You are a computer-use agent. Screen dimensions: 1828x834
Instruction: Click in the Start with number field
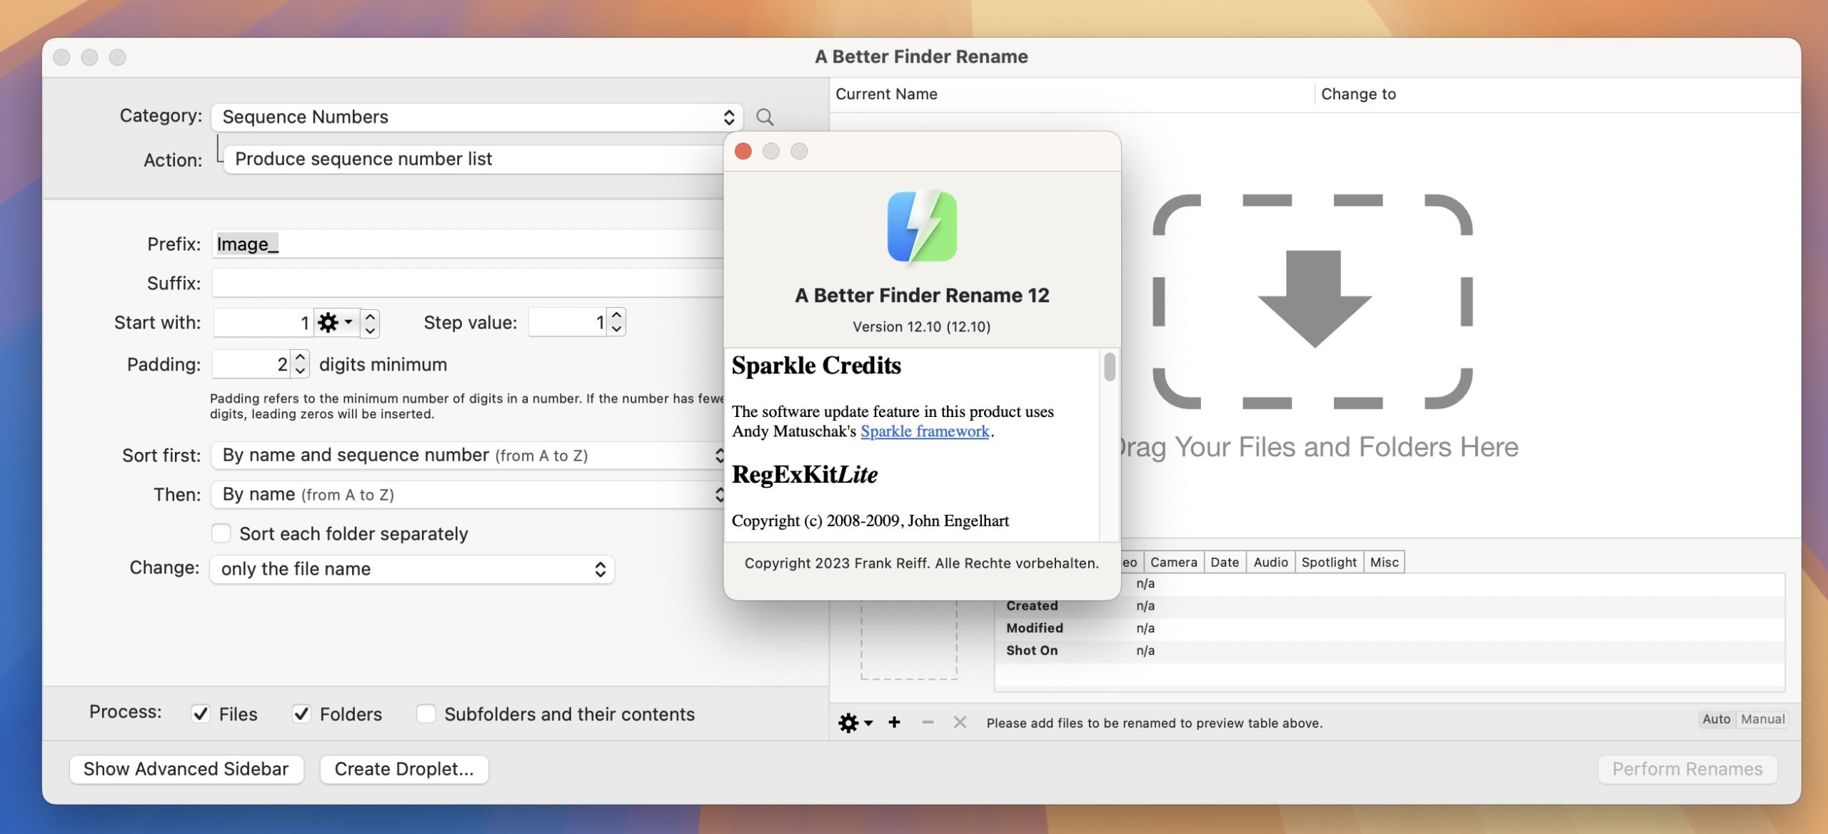click(263, 323)
